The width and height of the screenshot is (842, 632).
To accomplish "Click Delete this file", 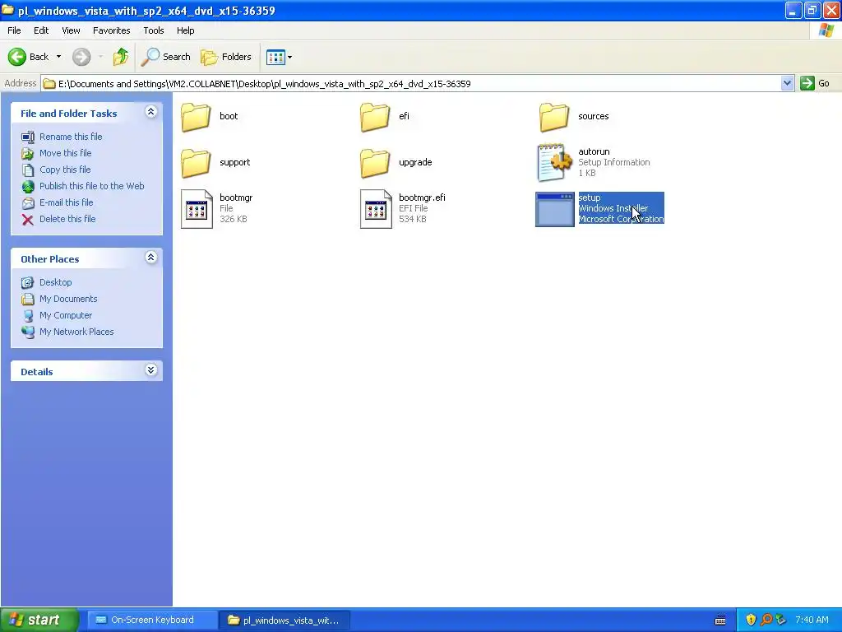I will 67,219.
